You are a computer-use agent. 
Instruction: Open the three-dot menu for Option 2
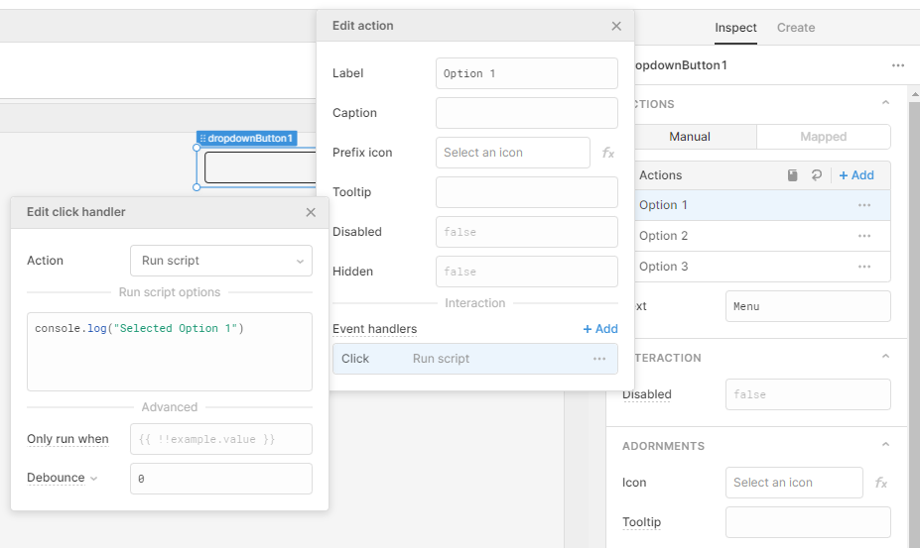(x=864, y=236)
